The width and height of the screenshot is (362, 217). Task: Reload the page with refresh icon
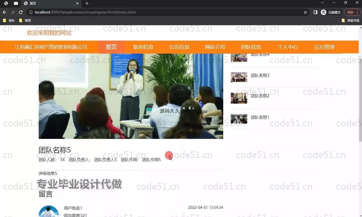21,12
